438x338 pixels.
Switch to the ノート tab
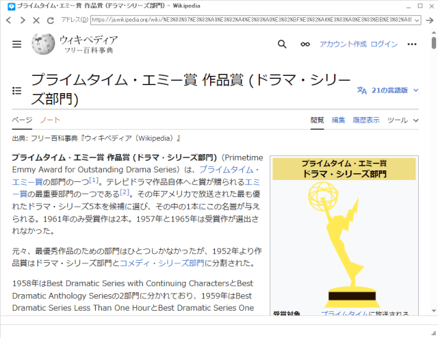(x=50, y=120)
